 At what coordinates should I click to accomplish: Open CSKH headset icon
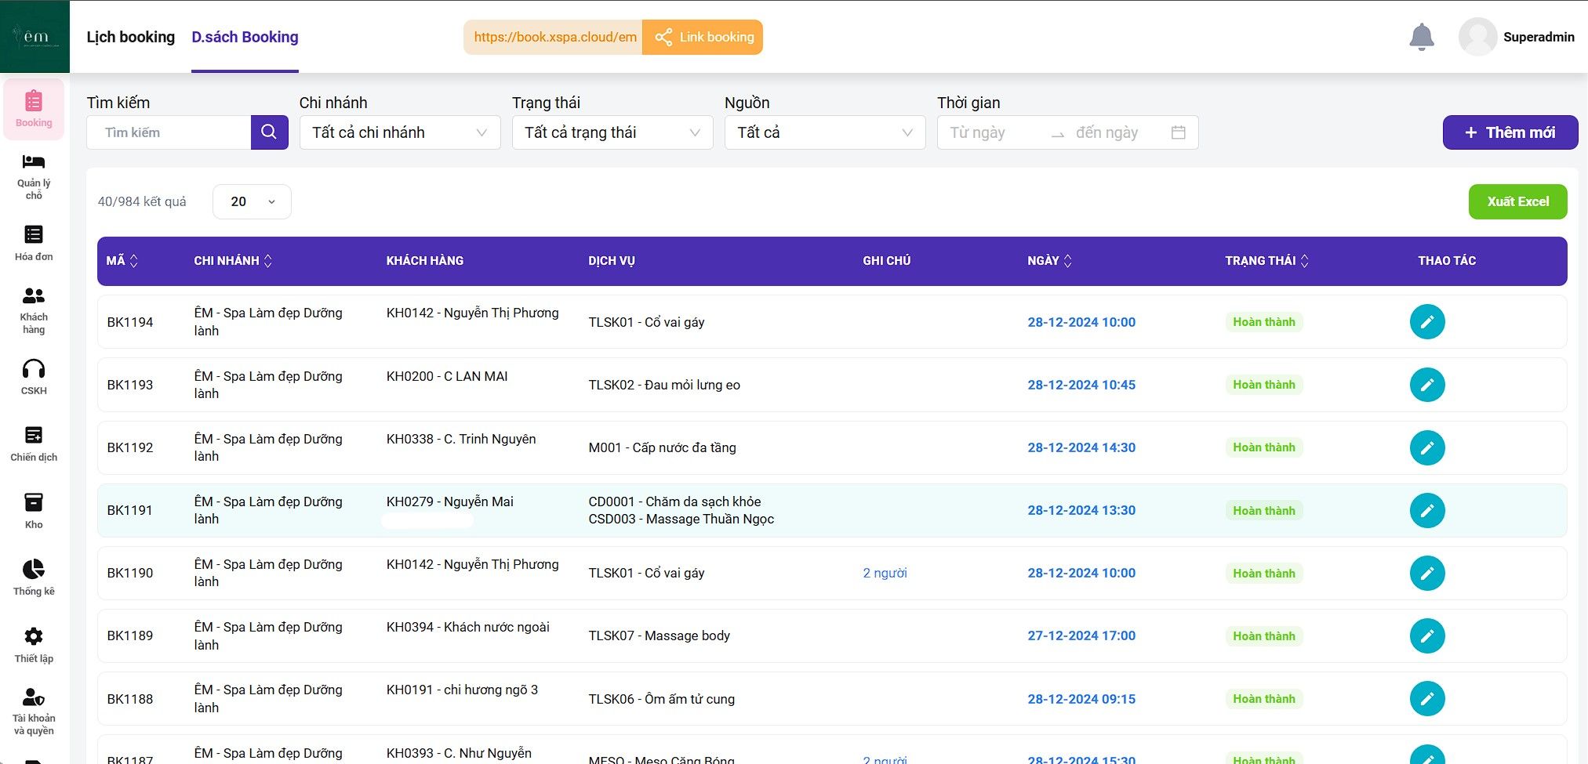[x=34, y=368]
